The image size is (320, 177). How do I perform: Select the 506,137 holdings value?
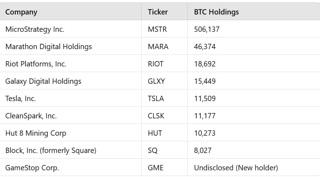click(x=207, y=29)
